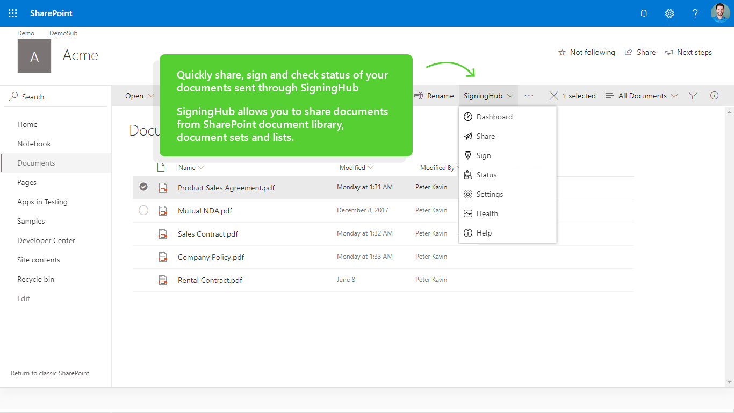Click the file type column header icon

tap(161, 167)
